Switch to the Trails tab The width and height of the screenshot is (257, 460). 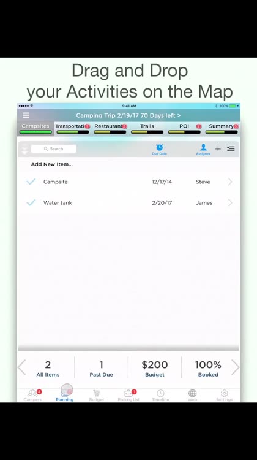pos(147,126)
